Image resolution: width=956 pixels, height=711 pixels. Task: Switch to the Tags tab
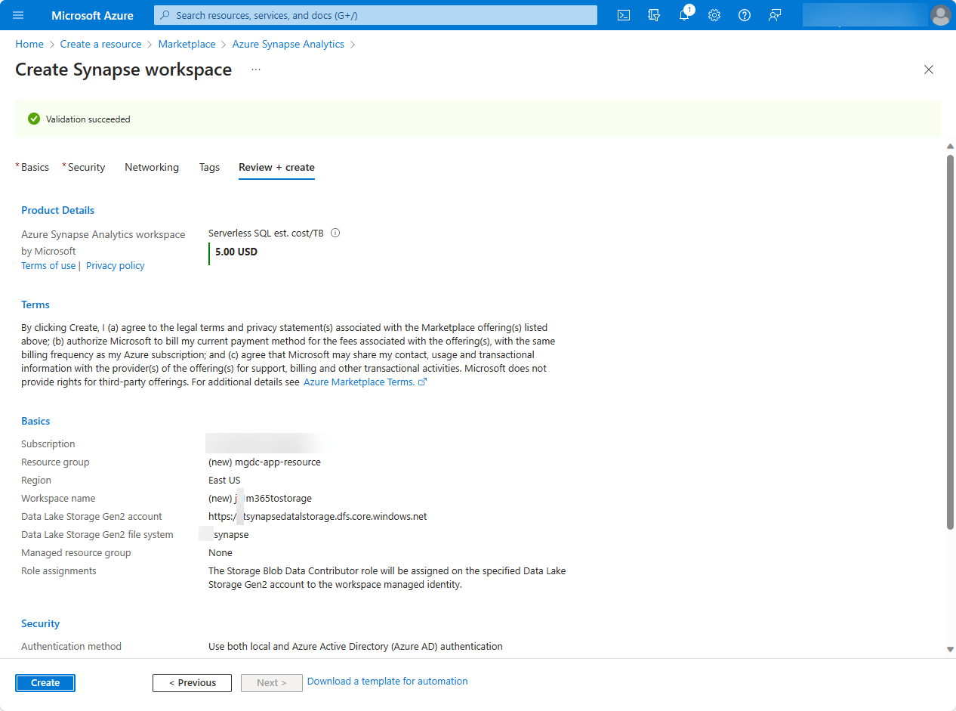point(209,167)
